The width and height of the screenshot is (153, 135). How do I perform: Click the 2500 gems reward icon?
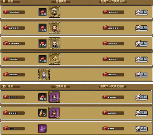[x=42, y=43]
